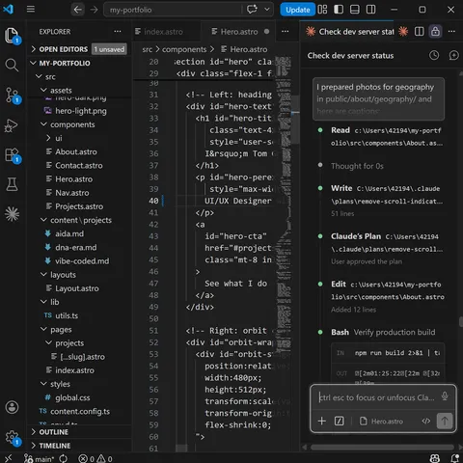Viewport: 463px width, 463px height.
Task: Click the components breadcrumb item
Action: pos(184,49)
